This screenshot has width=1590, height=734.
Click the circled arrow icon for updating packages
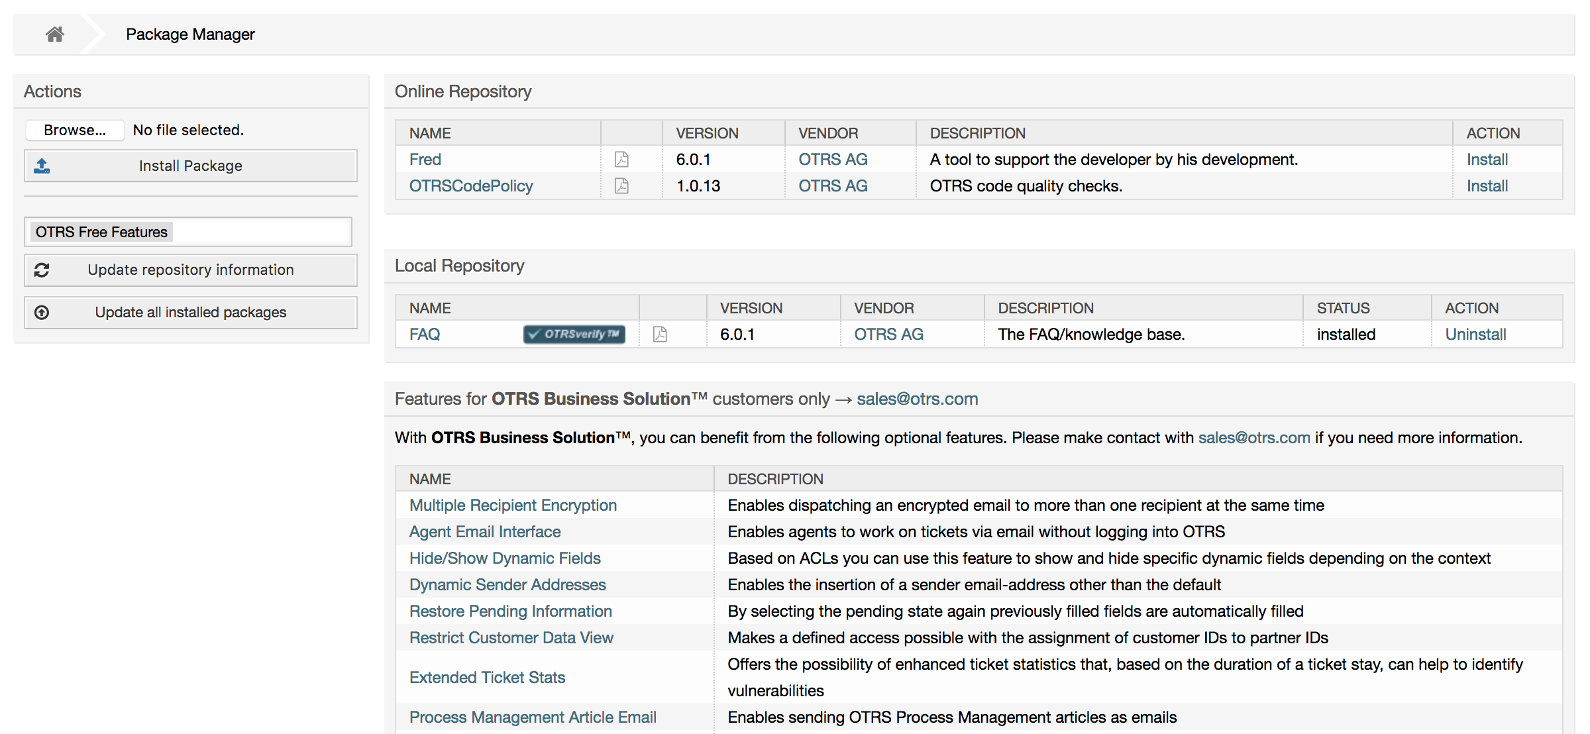pos(42,313)
